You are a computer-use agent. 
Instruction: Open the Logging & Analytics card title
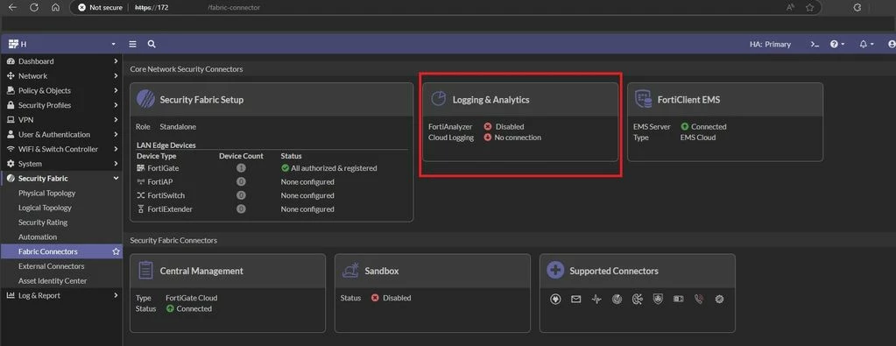[x=490, y=100]
